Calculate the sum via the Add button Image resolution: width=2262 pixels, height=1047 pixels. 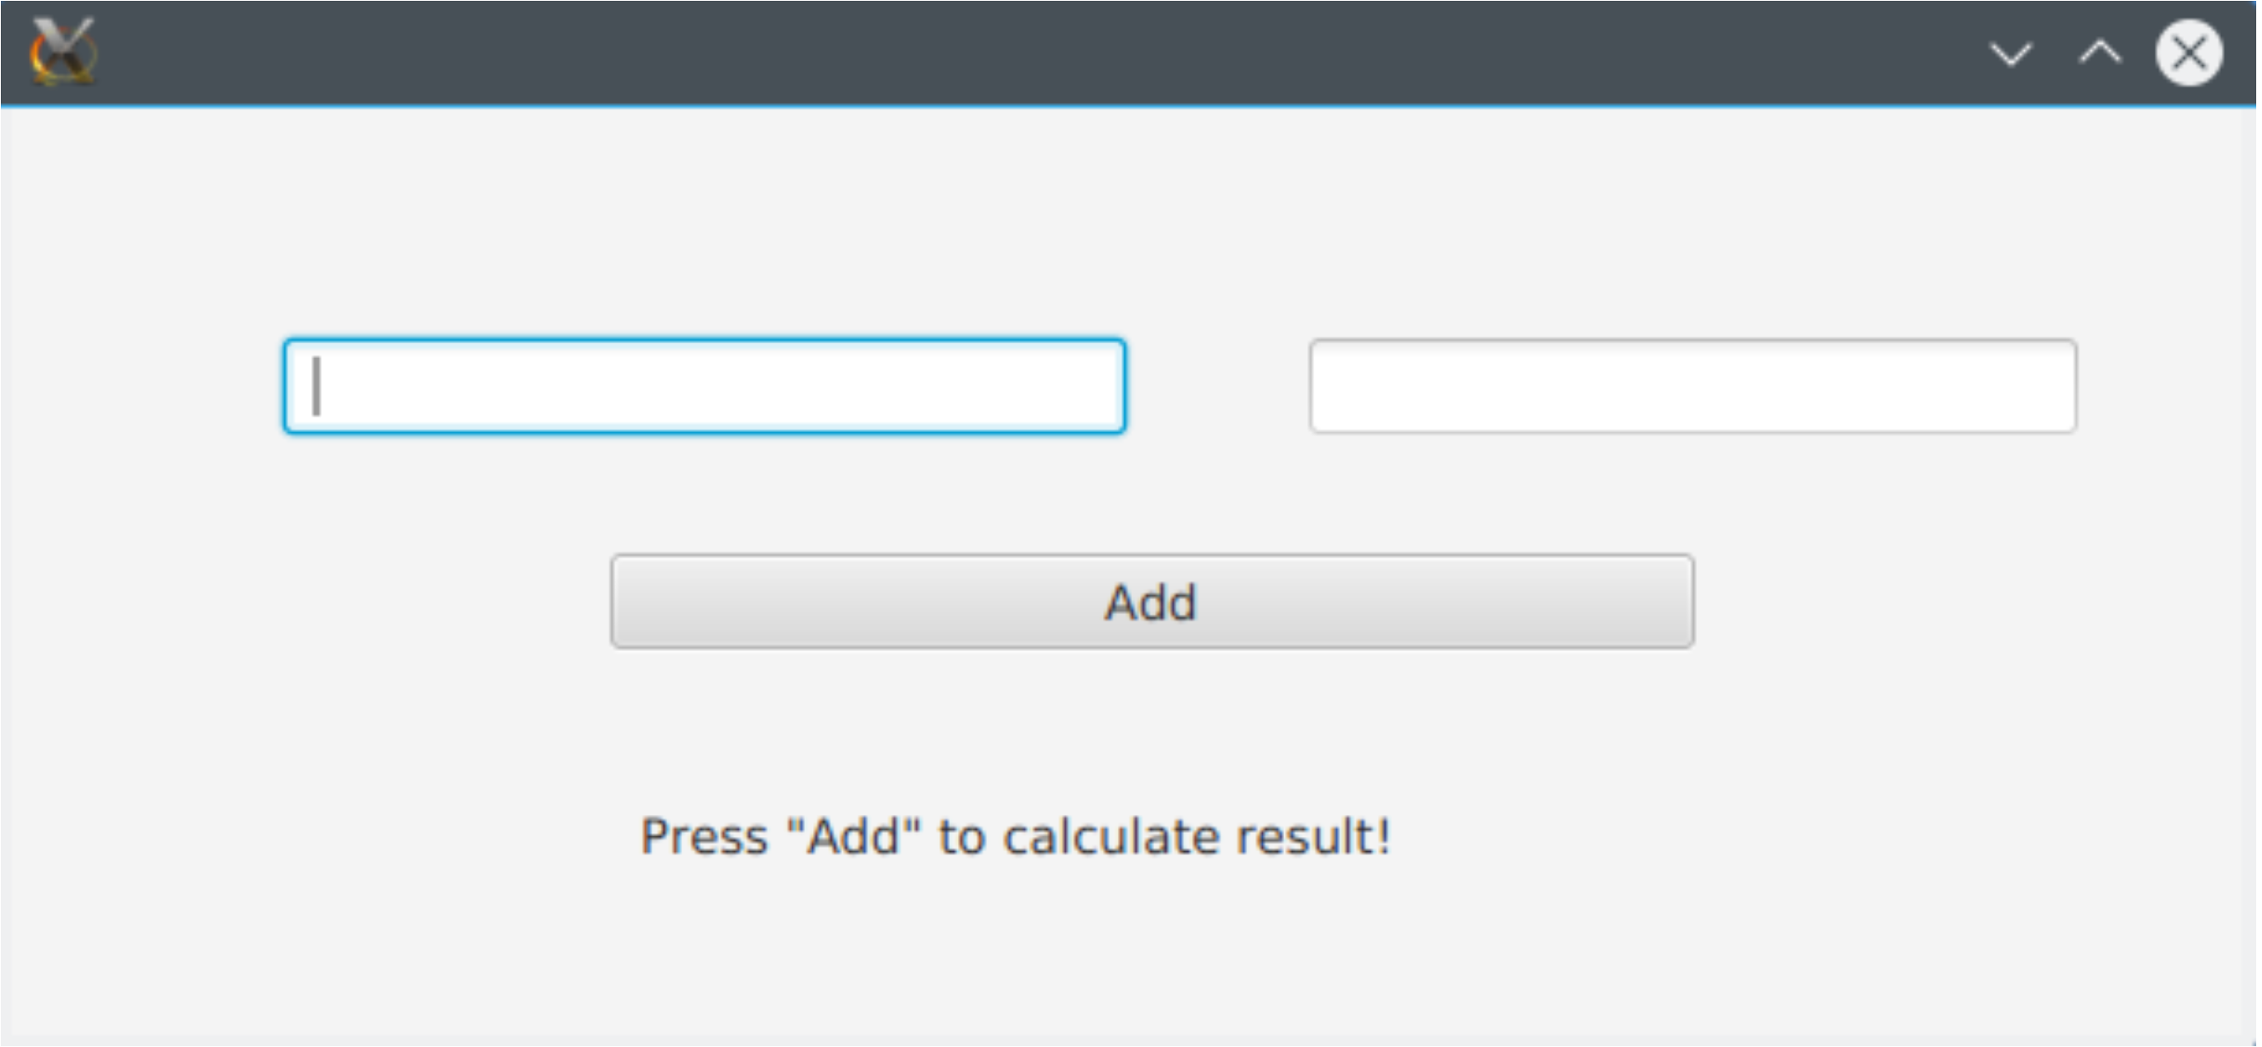click(x=1152, y=602)
